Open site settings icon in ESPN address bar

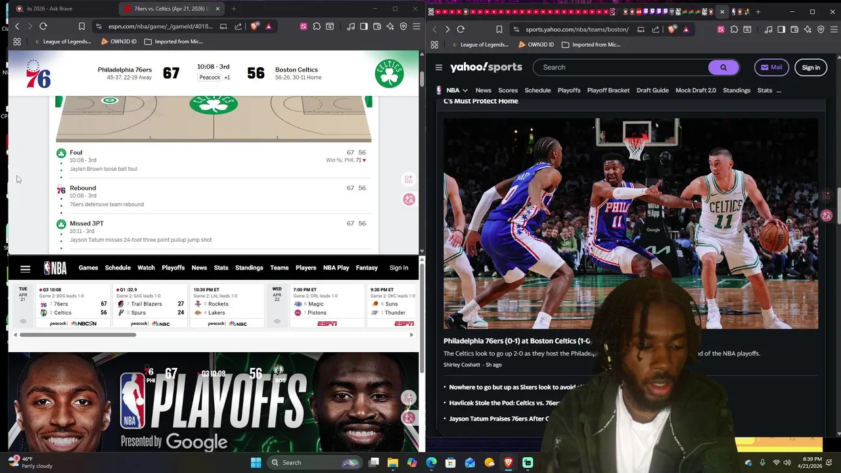(x=99, y=26)
